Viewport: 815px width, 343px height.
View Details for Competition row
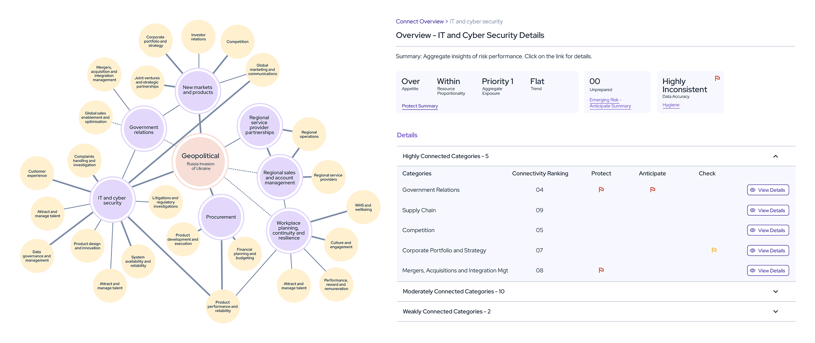[768, 230]
